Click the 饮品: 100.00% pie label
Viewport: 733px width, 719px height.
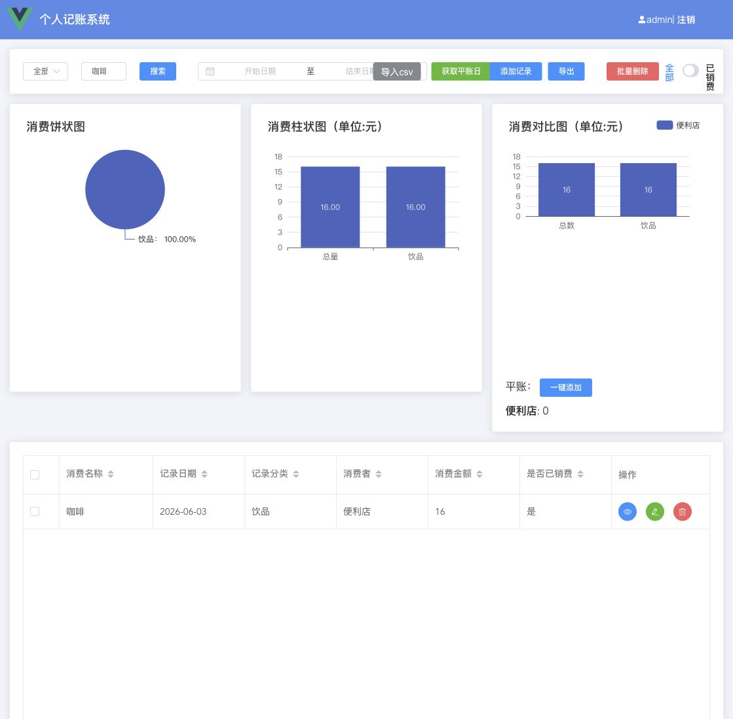coord(167,239)
